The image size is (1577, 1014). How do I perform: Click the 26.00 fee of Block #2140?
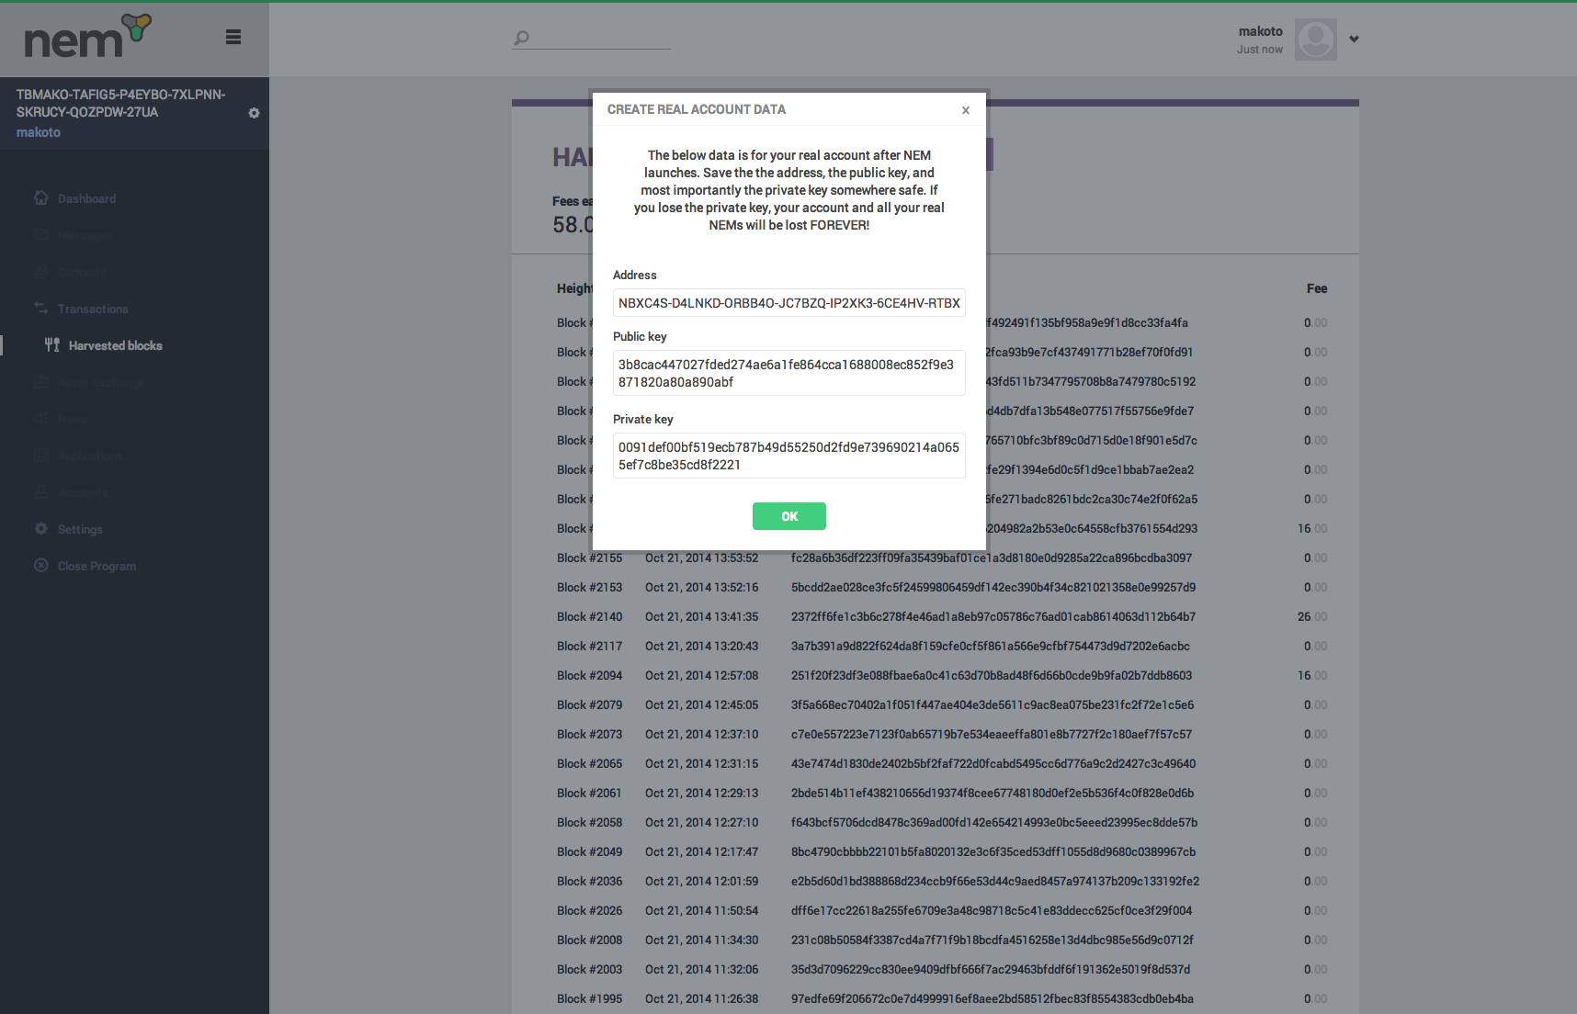tap(1312, 616)
